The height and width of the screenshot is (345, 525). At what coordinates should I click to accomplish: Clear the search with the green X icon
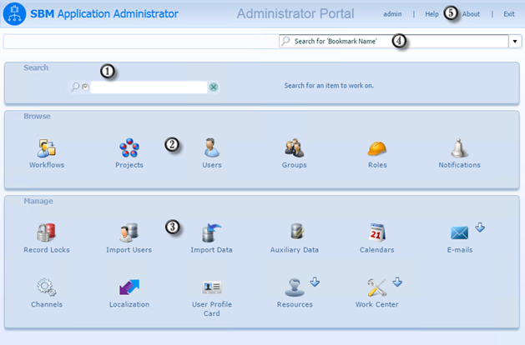(214, 87)
